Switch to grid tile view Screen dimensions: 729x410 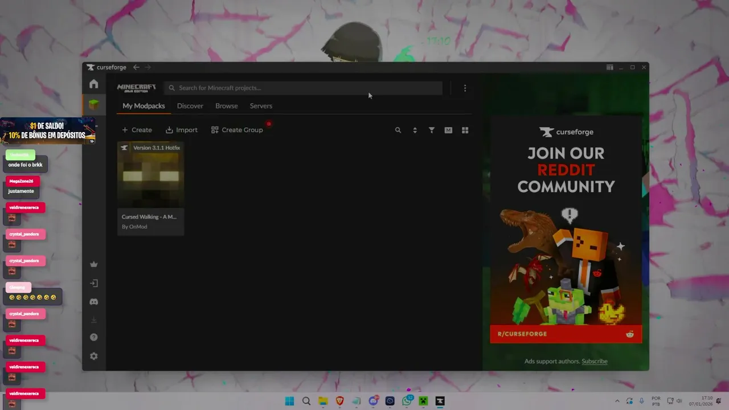pos(465,130)
